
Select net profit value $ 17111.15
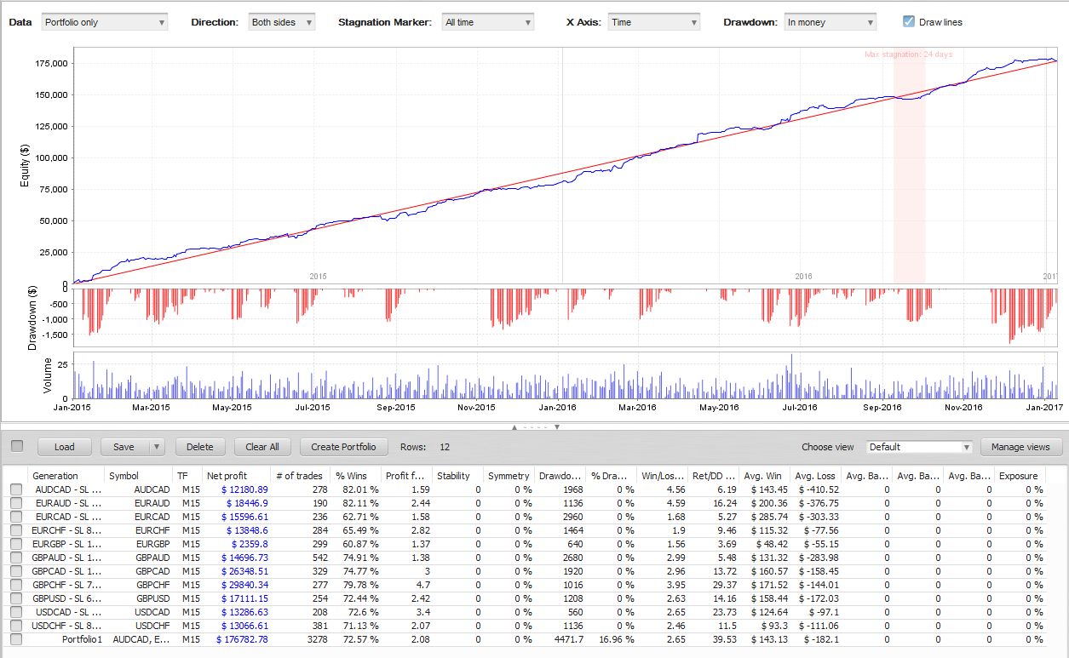pos(244,598)
